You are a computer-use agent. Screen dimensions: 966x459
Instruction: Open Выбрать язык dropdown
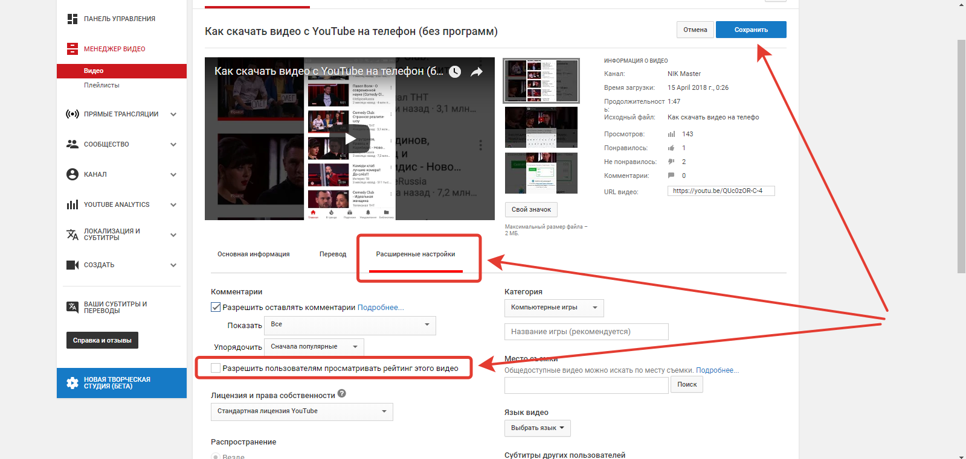click(538, 428)
